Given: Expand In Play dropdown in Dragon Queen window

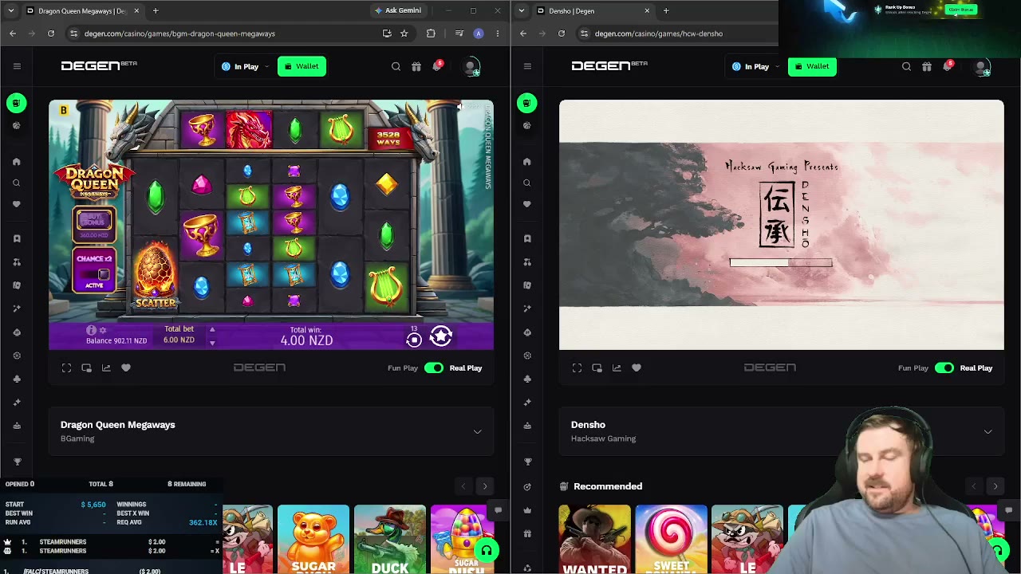Looking at the screenshot, I should [x=245, y=66].
